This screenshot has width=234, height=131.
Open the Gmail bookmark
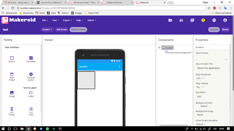(40, 13)
